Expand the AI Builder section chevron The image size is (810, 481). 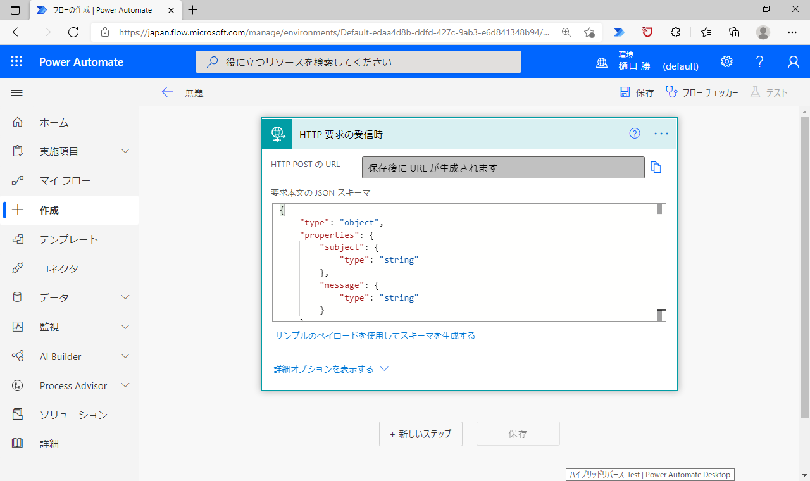coord(125,356)
